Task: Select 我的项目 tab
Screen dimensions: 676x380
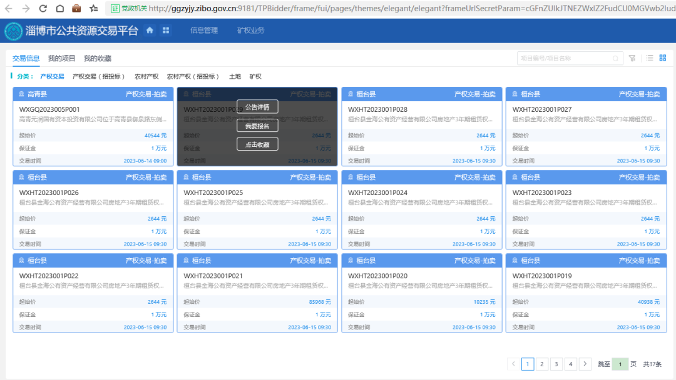Action: 61,58
